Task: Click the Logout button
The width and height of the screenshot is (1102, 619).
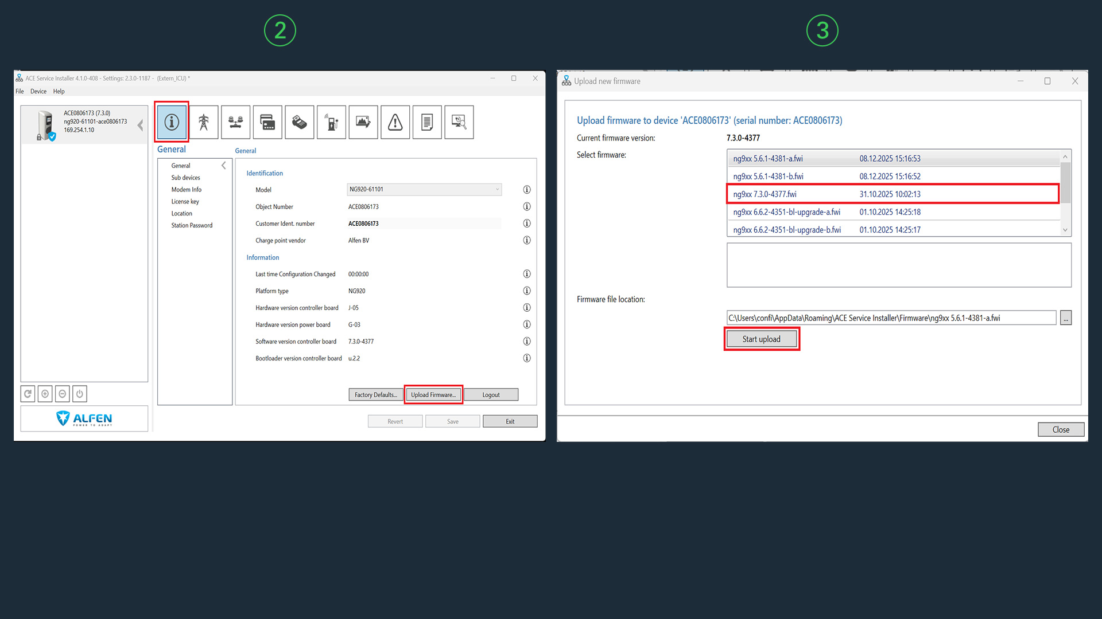Action: 491,395
